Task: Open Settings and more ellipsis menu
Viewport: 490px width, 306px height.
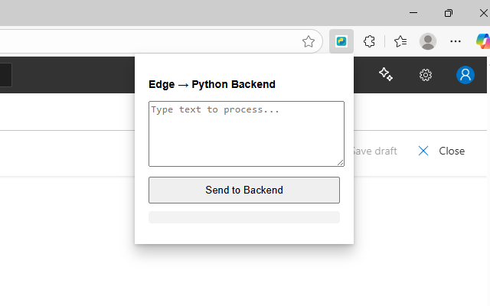Action: click(456, 41)
